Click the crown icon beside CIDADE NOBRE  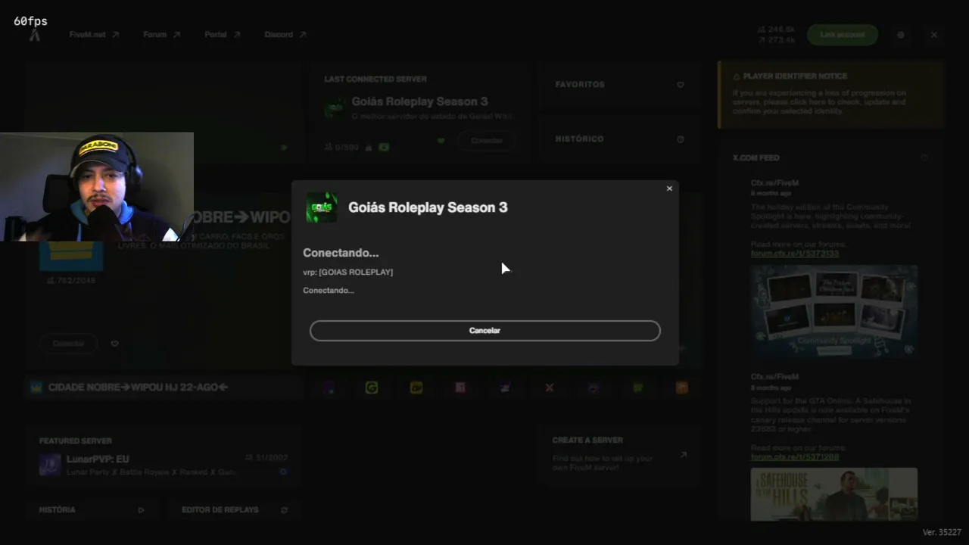click(x=36, y=388)
